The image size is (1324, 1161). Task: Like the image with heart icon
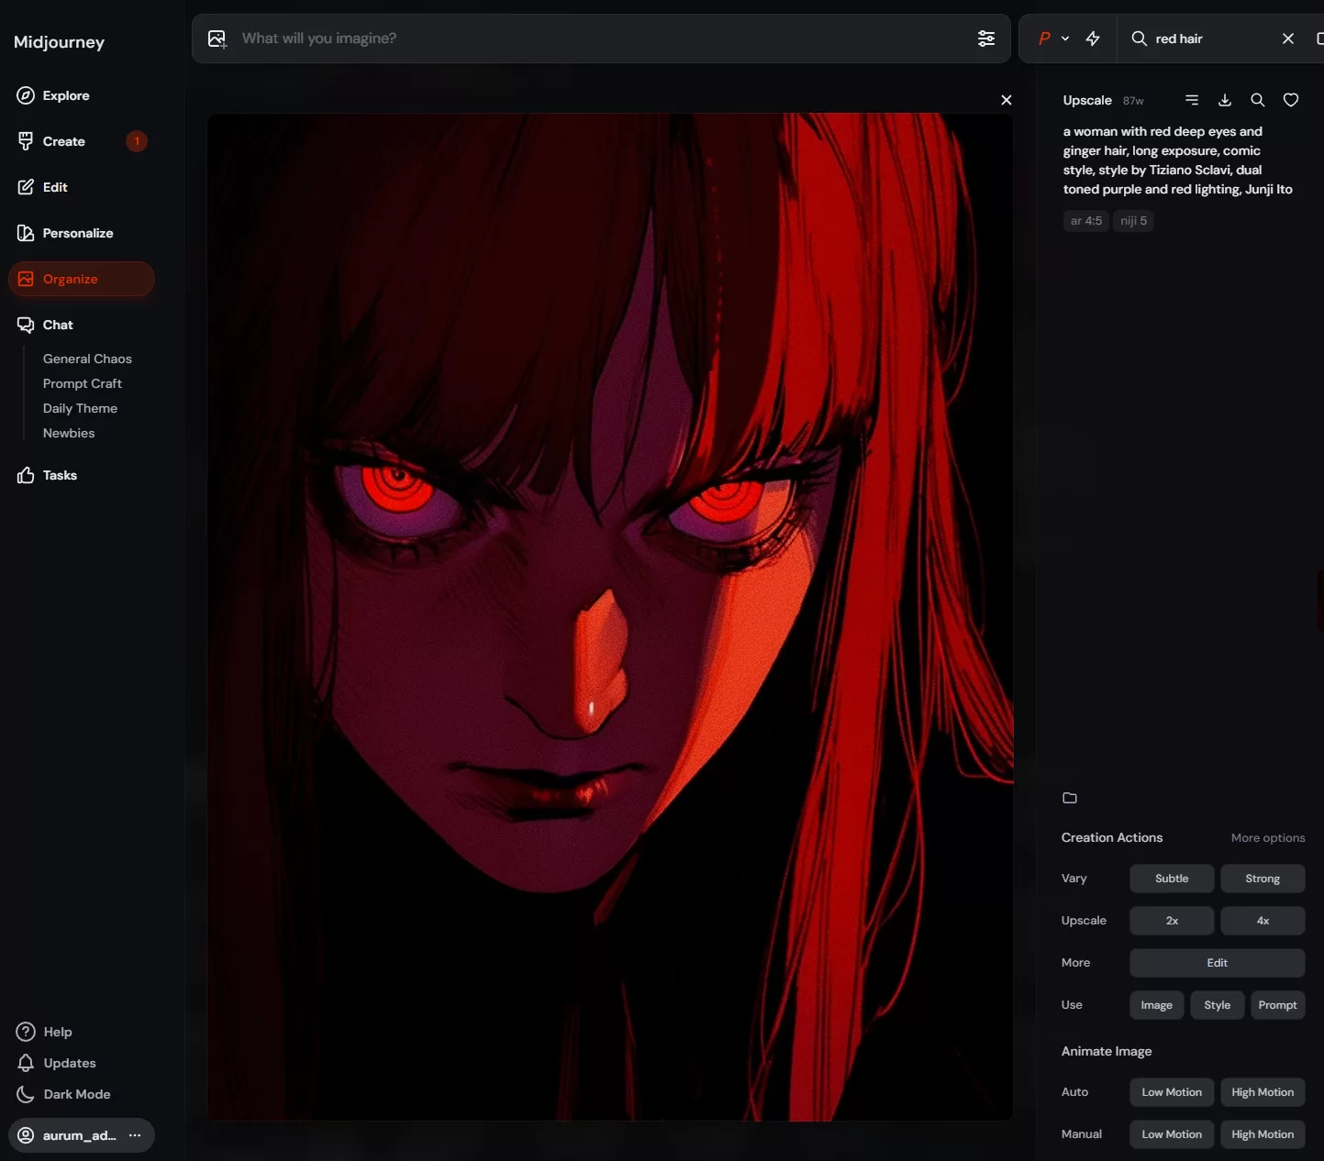(1290, 100)
